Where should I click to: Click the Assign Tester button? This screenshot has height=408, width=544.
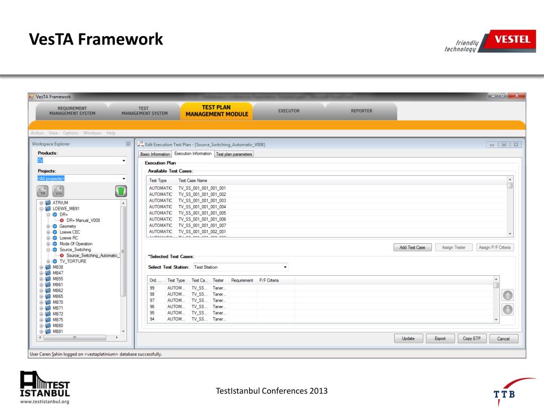click(x=454, y=248)
